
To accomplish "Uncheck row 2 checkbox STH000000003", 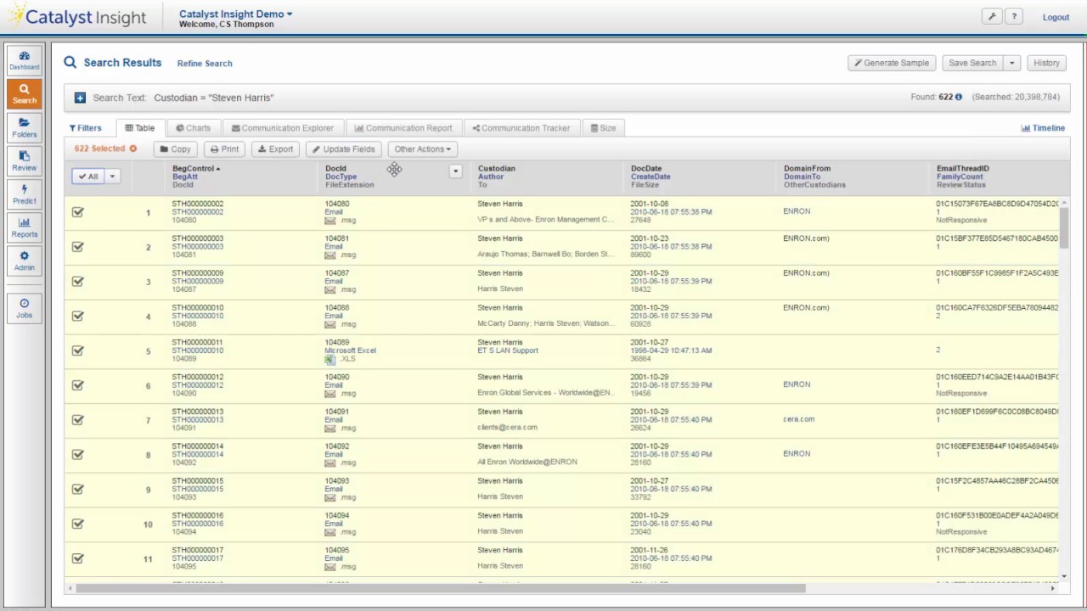I will [x=78, y=247].
